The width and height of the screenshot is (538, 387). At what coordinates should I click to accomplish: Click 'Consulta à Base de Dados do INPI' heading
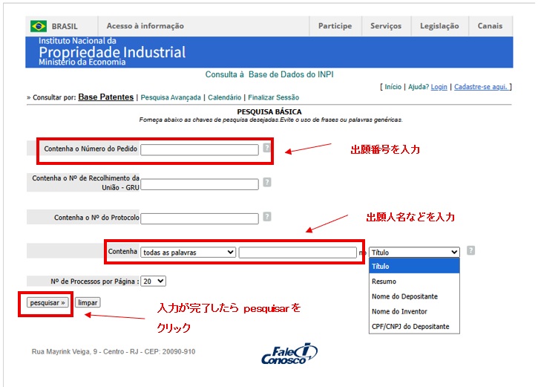pos(269,74)
